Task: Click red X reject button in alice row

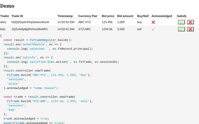Action: pyautogui.click(x=190, y=22)
